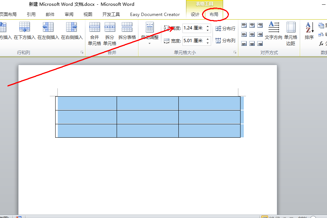Click Split Table (拆分表格) icon
The height and width of the screenshot is (218, 327).
tap(127, 27)
